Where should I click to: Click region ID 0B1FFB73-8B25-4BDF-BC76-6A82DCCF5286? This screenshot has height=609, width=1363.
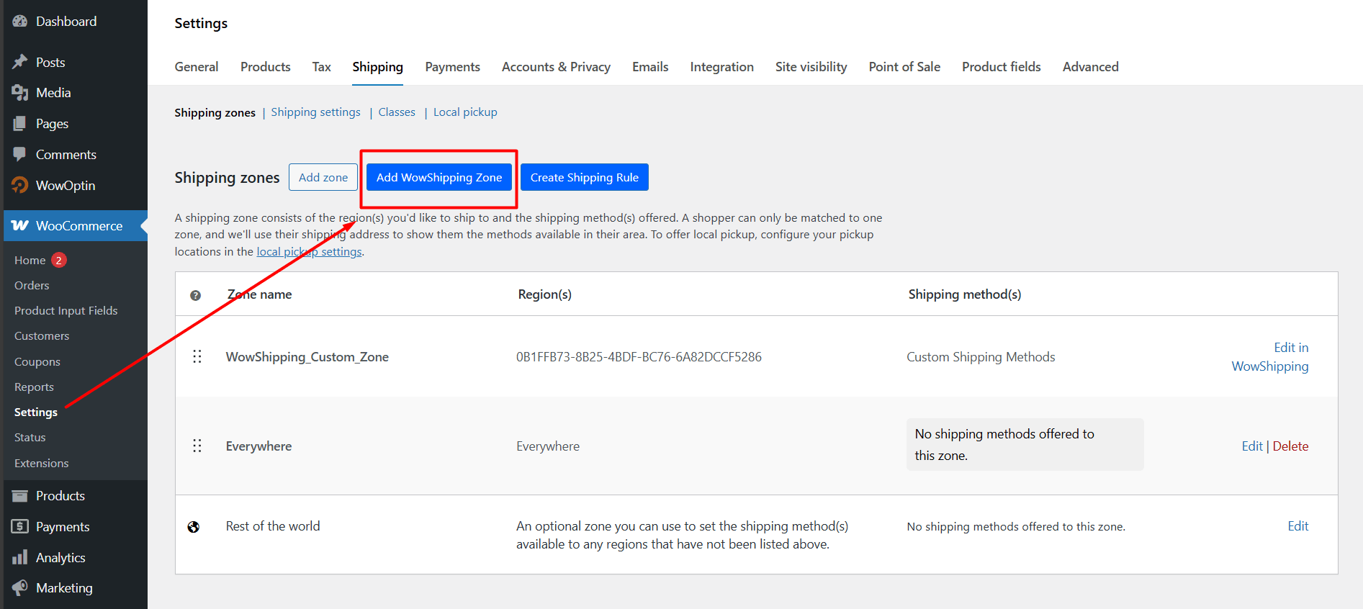(x=639, y=357)
